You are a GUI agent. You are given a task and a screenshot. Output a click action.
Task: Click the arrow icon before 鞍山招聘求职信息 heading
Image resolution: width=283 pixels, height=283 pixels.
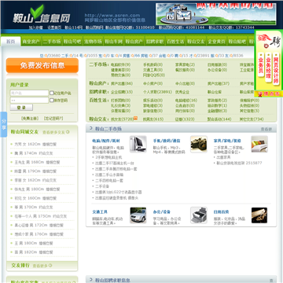click(x=91, y=280)
